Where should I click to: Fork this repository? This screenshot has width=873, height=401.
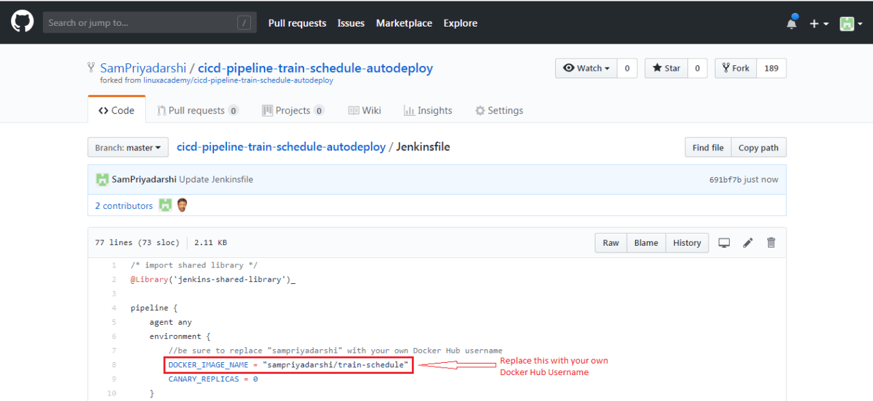(x=736, y=68)
